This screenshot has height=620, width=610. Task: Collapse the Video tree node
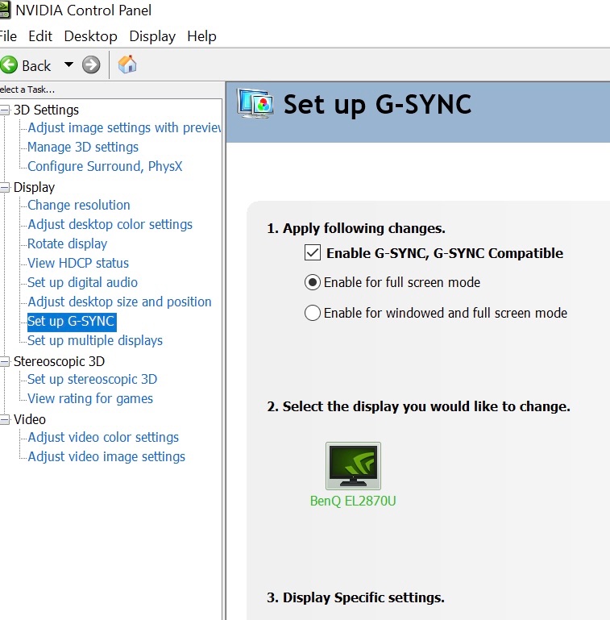click(x=5, y=419)
